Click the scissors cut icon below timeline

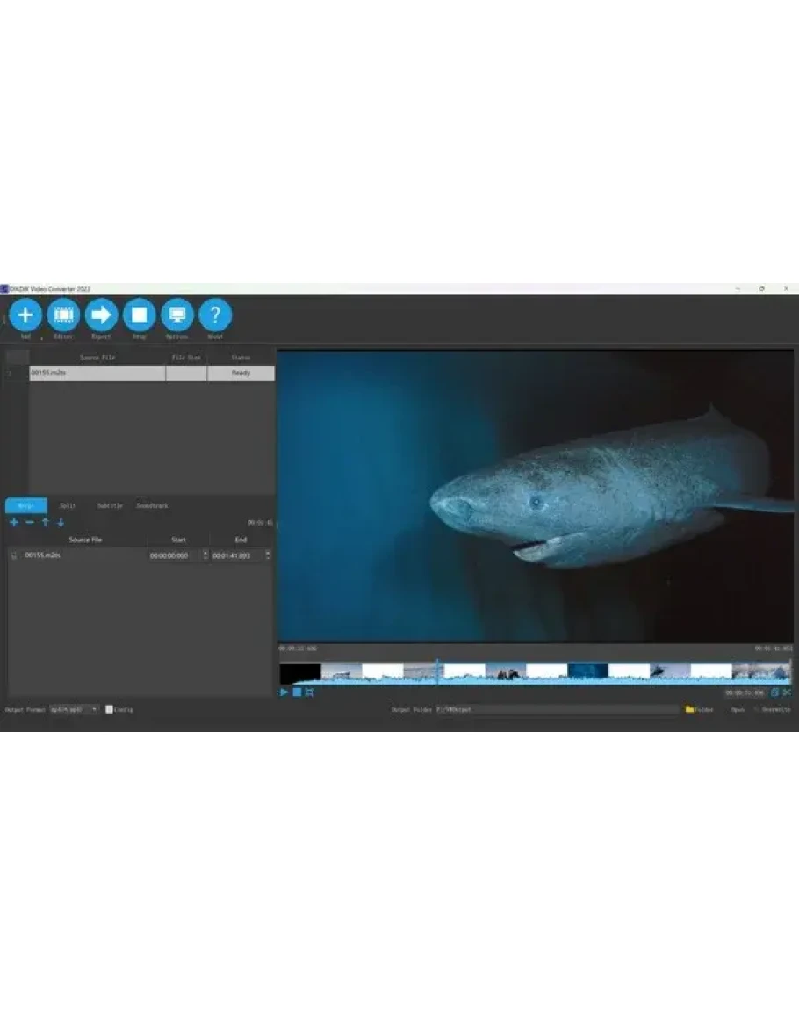pyautogui.click(x=787, y=692)
